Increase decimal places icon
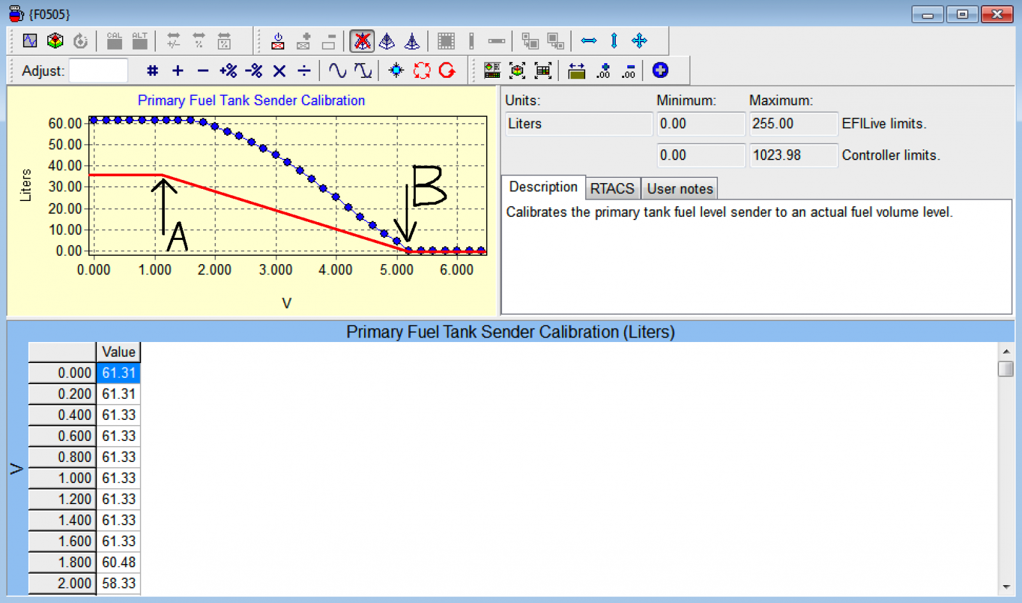 (603, 70)
